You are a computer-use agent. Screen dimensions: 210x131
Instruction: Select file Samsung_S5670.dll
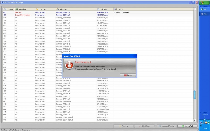63,41
